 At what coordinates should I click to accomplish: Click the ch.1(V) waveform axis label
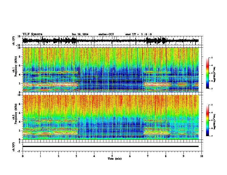pos(14,41)
